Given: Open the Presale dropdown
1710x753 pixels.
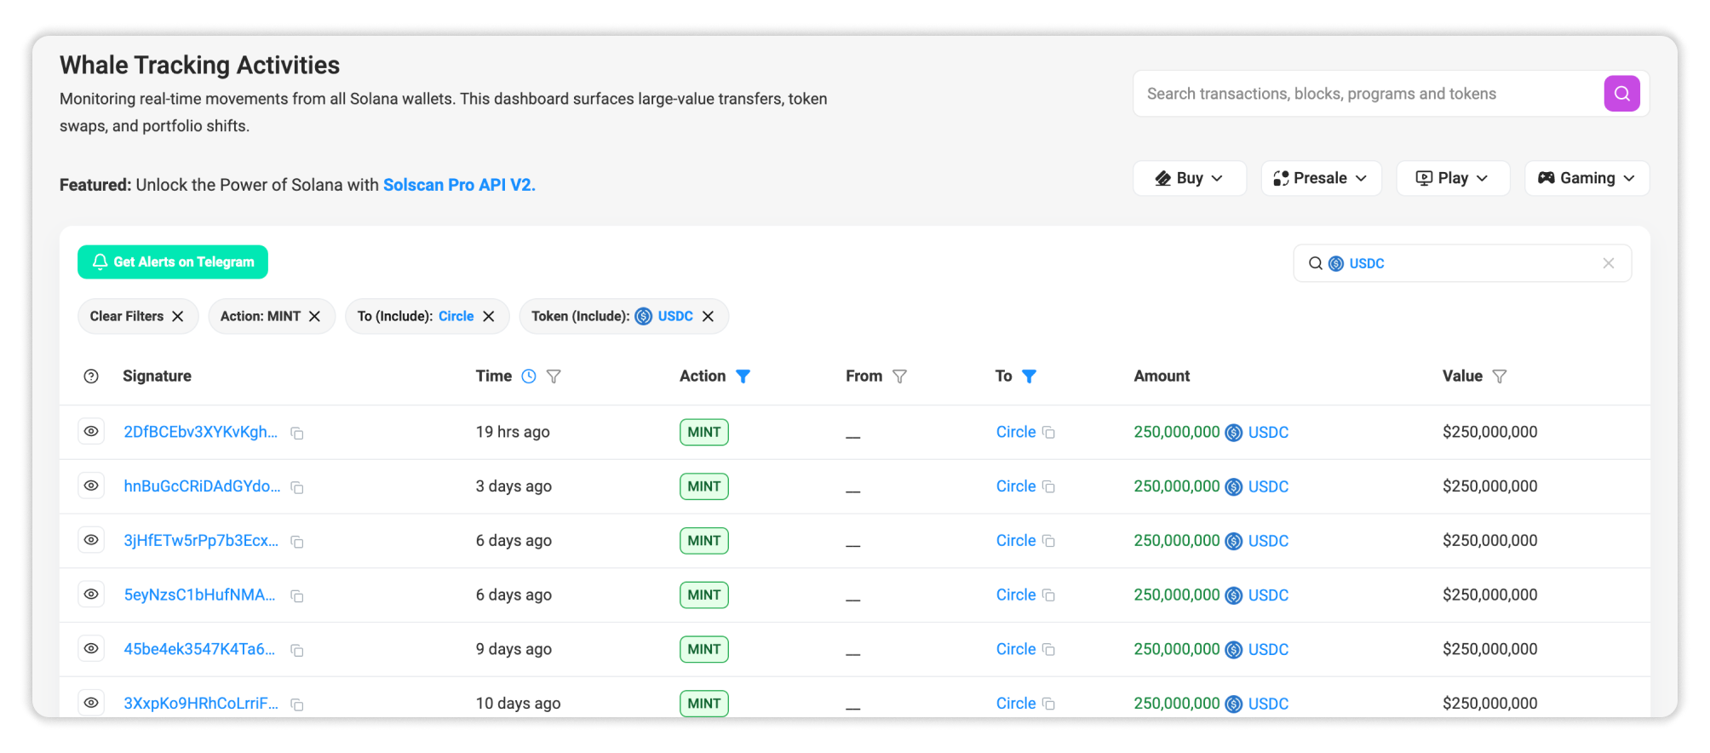Looking at the screenshot, I should 1320,178.
